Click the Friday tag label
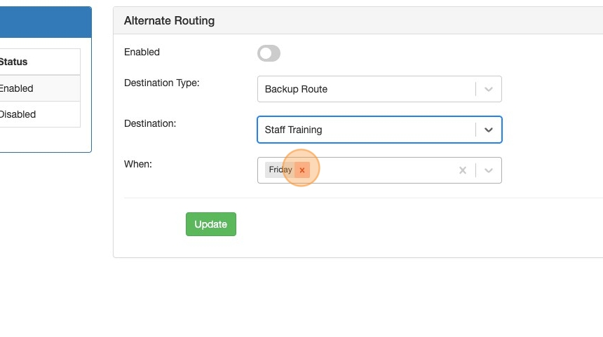603x337 pixels. click(280, 170)
